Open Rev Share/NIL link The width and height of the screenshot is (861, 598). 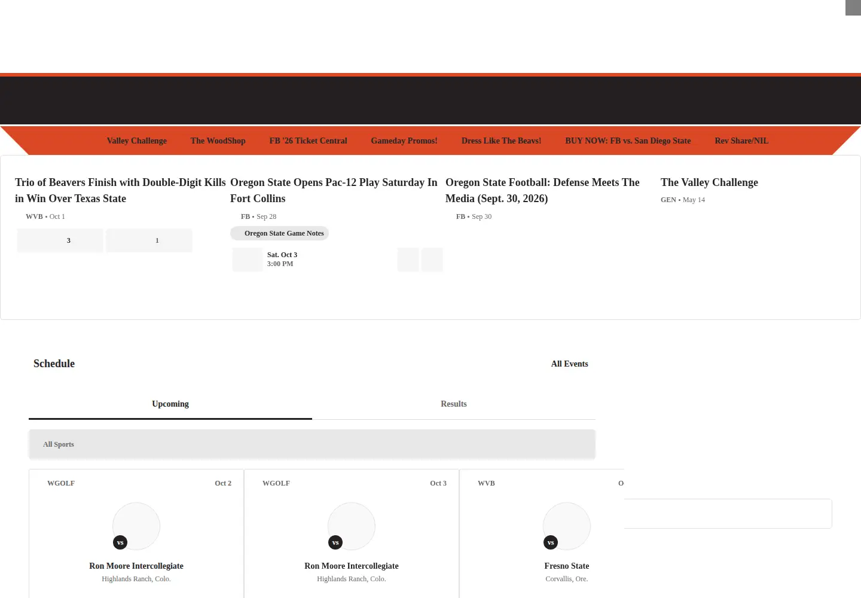[x=741, y=141]
